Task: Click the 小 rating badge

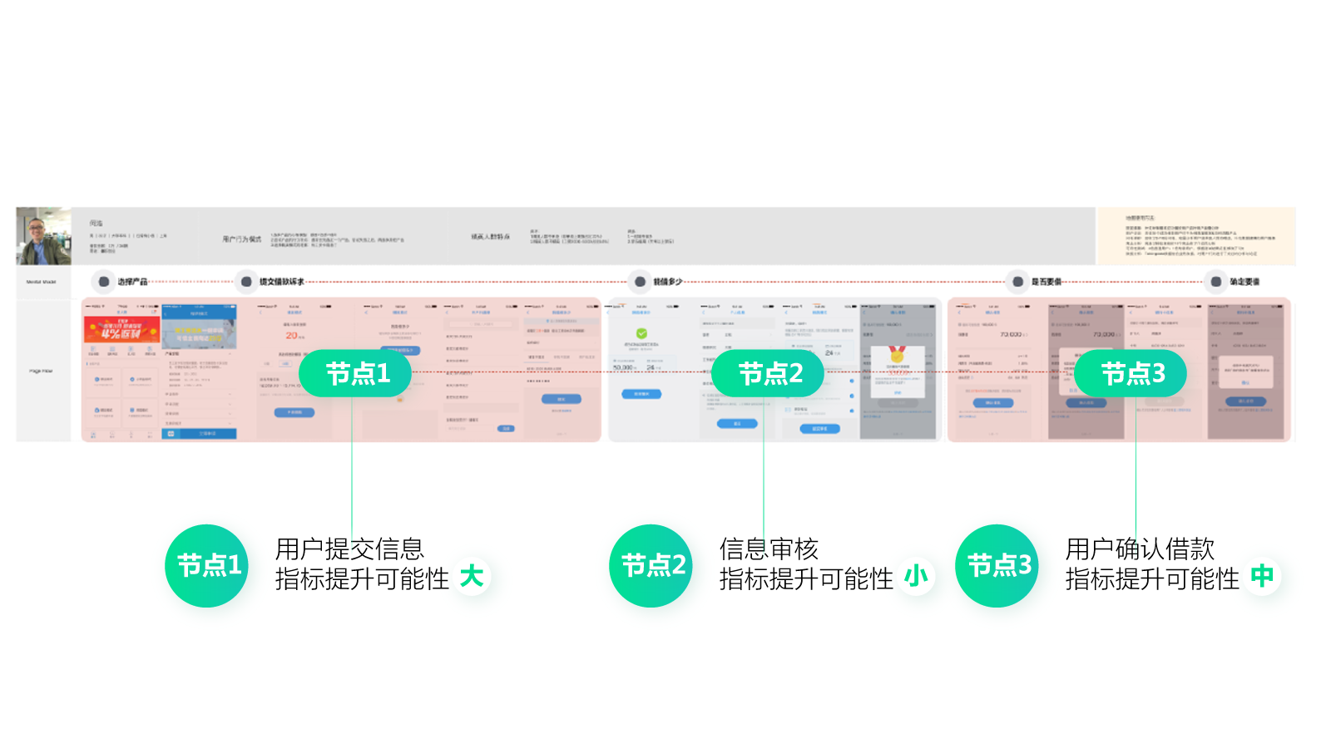Action: [916, 576]
